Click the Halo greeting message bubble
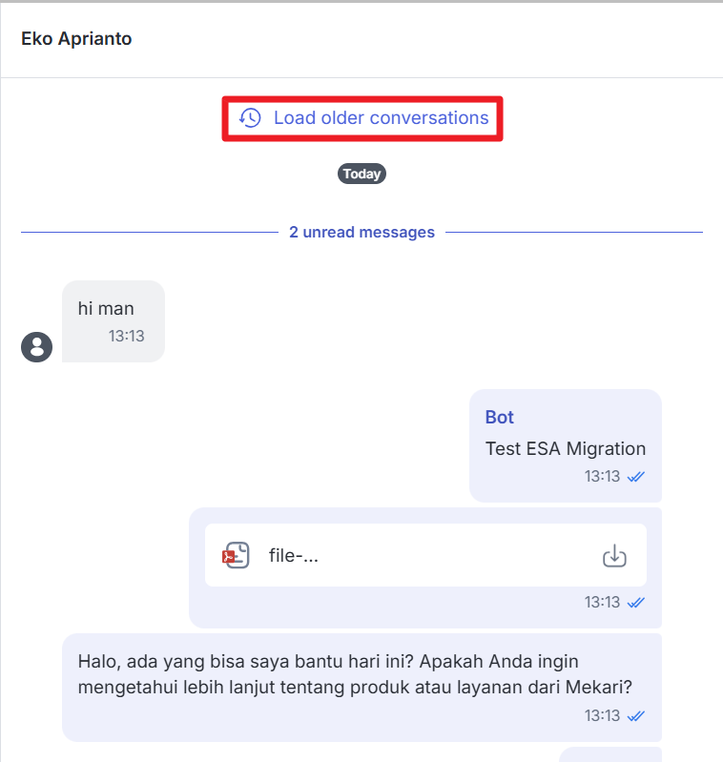 coord(353,673)
